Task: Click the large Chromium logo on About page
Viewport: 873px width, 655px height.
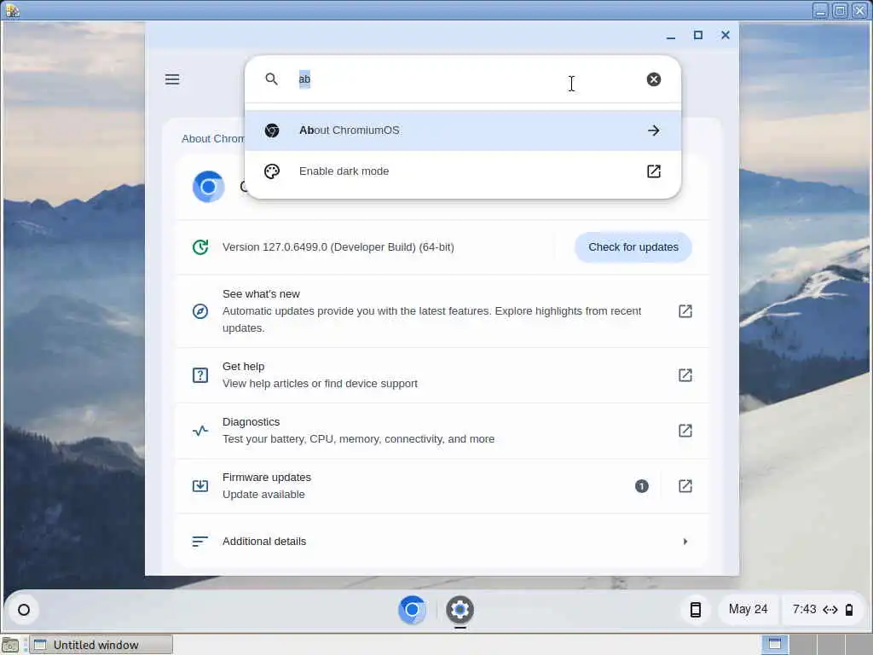Action: pos(209,187)
